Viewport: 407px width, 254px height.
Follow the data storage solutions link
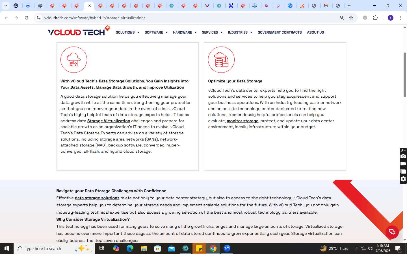tap(97, 198)
